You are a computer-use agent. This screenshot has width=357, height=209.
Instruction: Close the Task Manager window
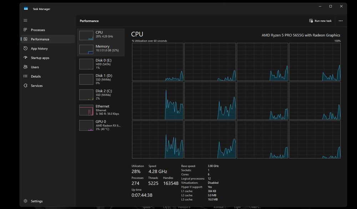(x=341, y=6)
